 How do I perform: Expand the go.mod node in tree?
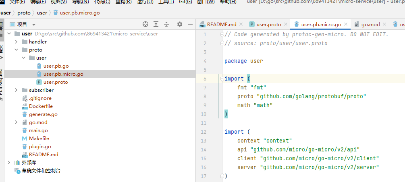tap(16, 122)
